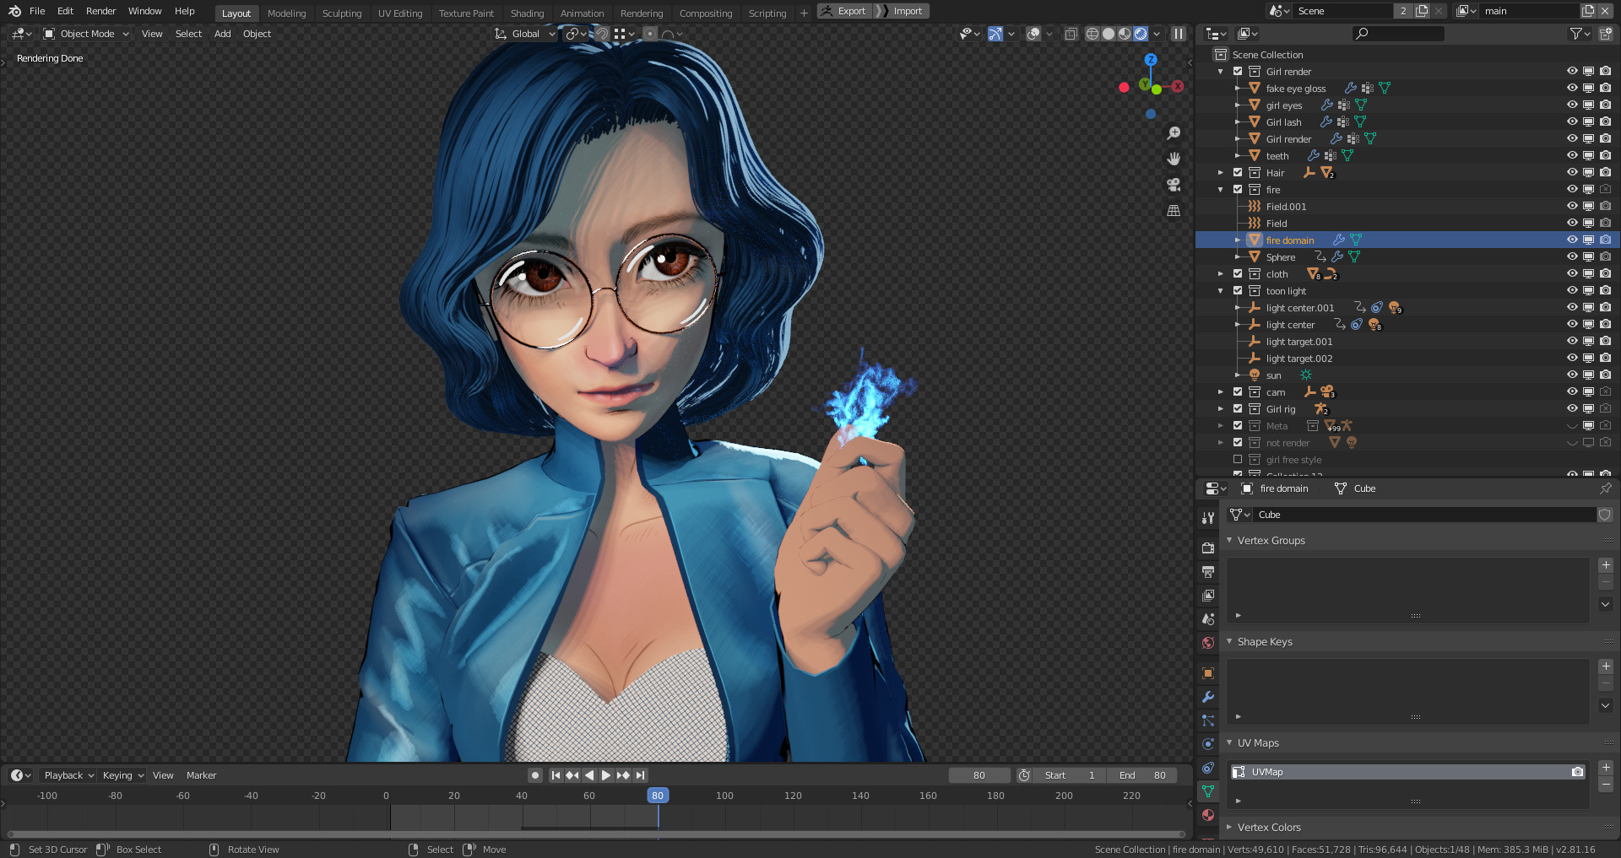Toggle the snapping magnet icon
The height and width of the screenshot is (858, 1621).
(602, 34)
